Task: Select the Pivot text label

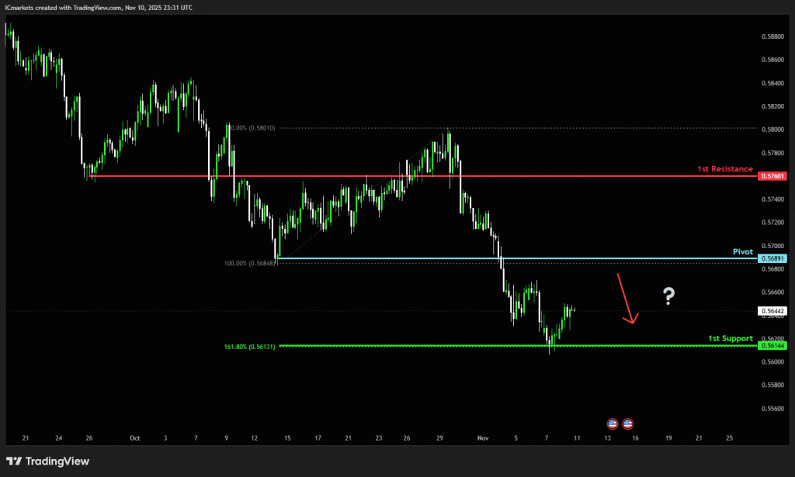Action: (742, 252)
